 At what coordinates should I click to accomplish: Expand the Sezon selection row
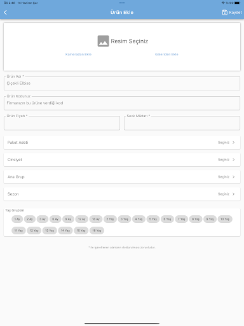122,194
